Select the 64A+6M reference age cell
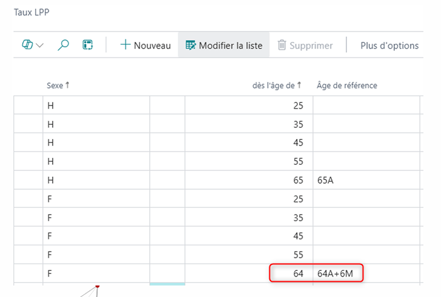 click(366, 274)
